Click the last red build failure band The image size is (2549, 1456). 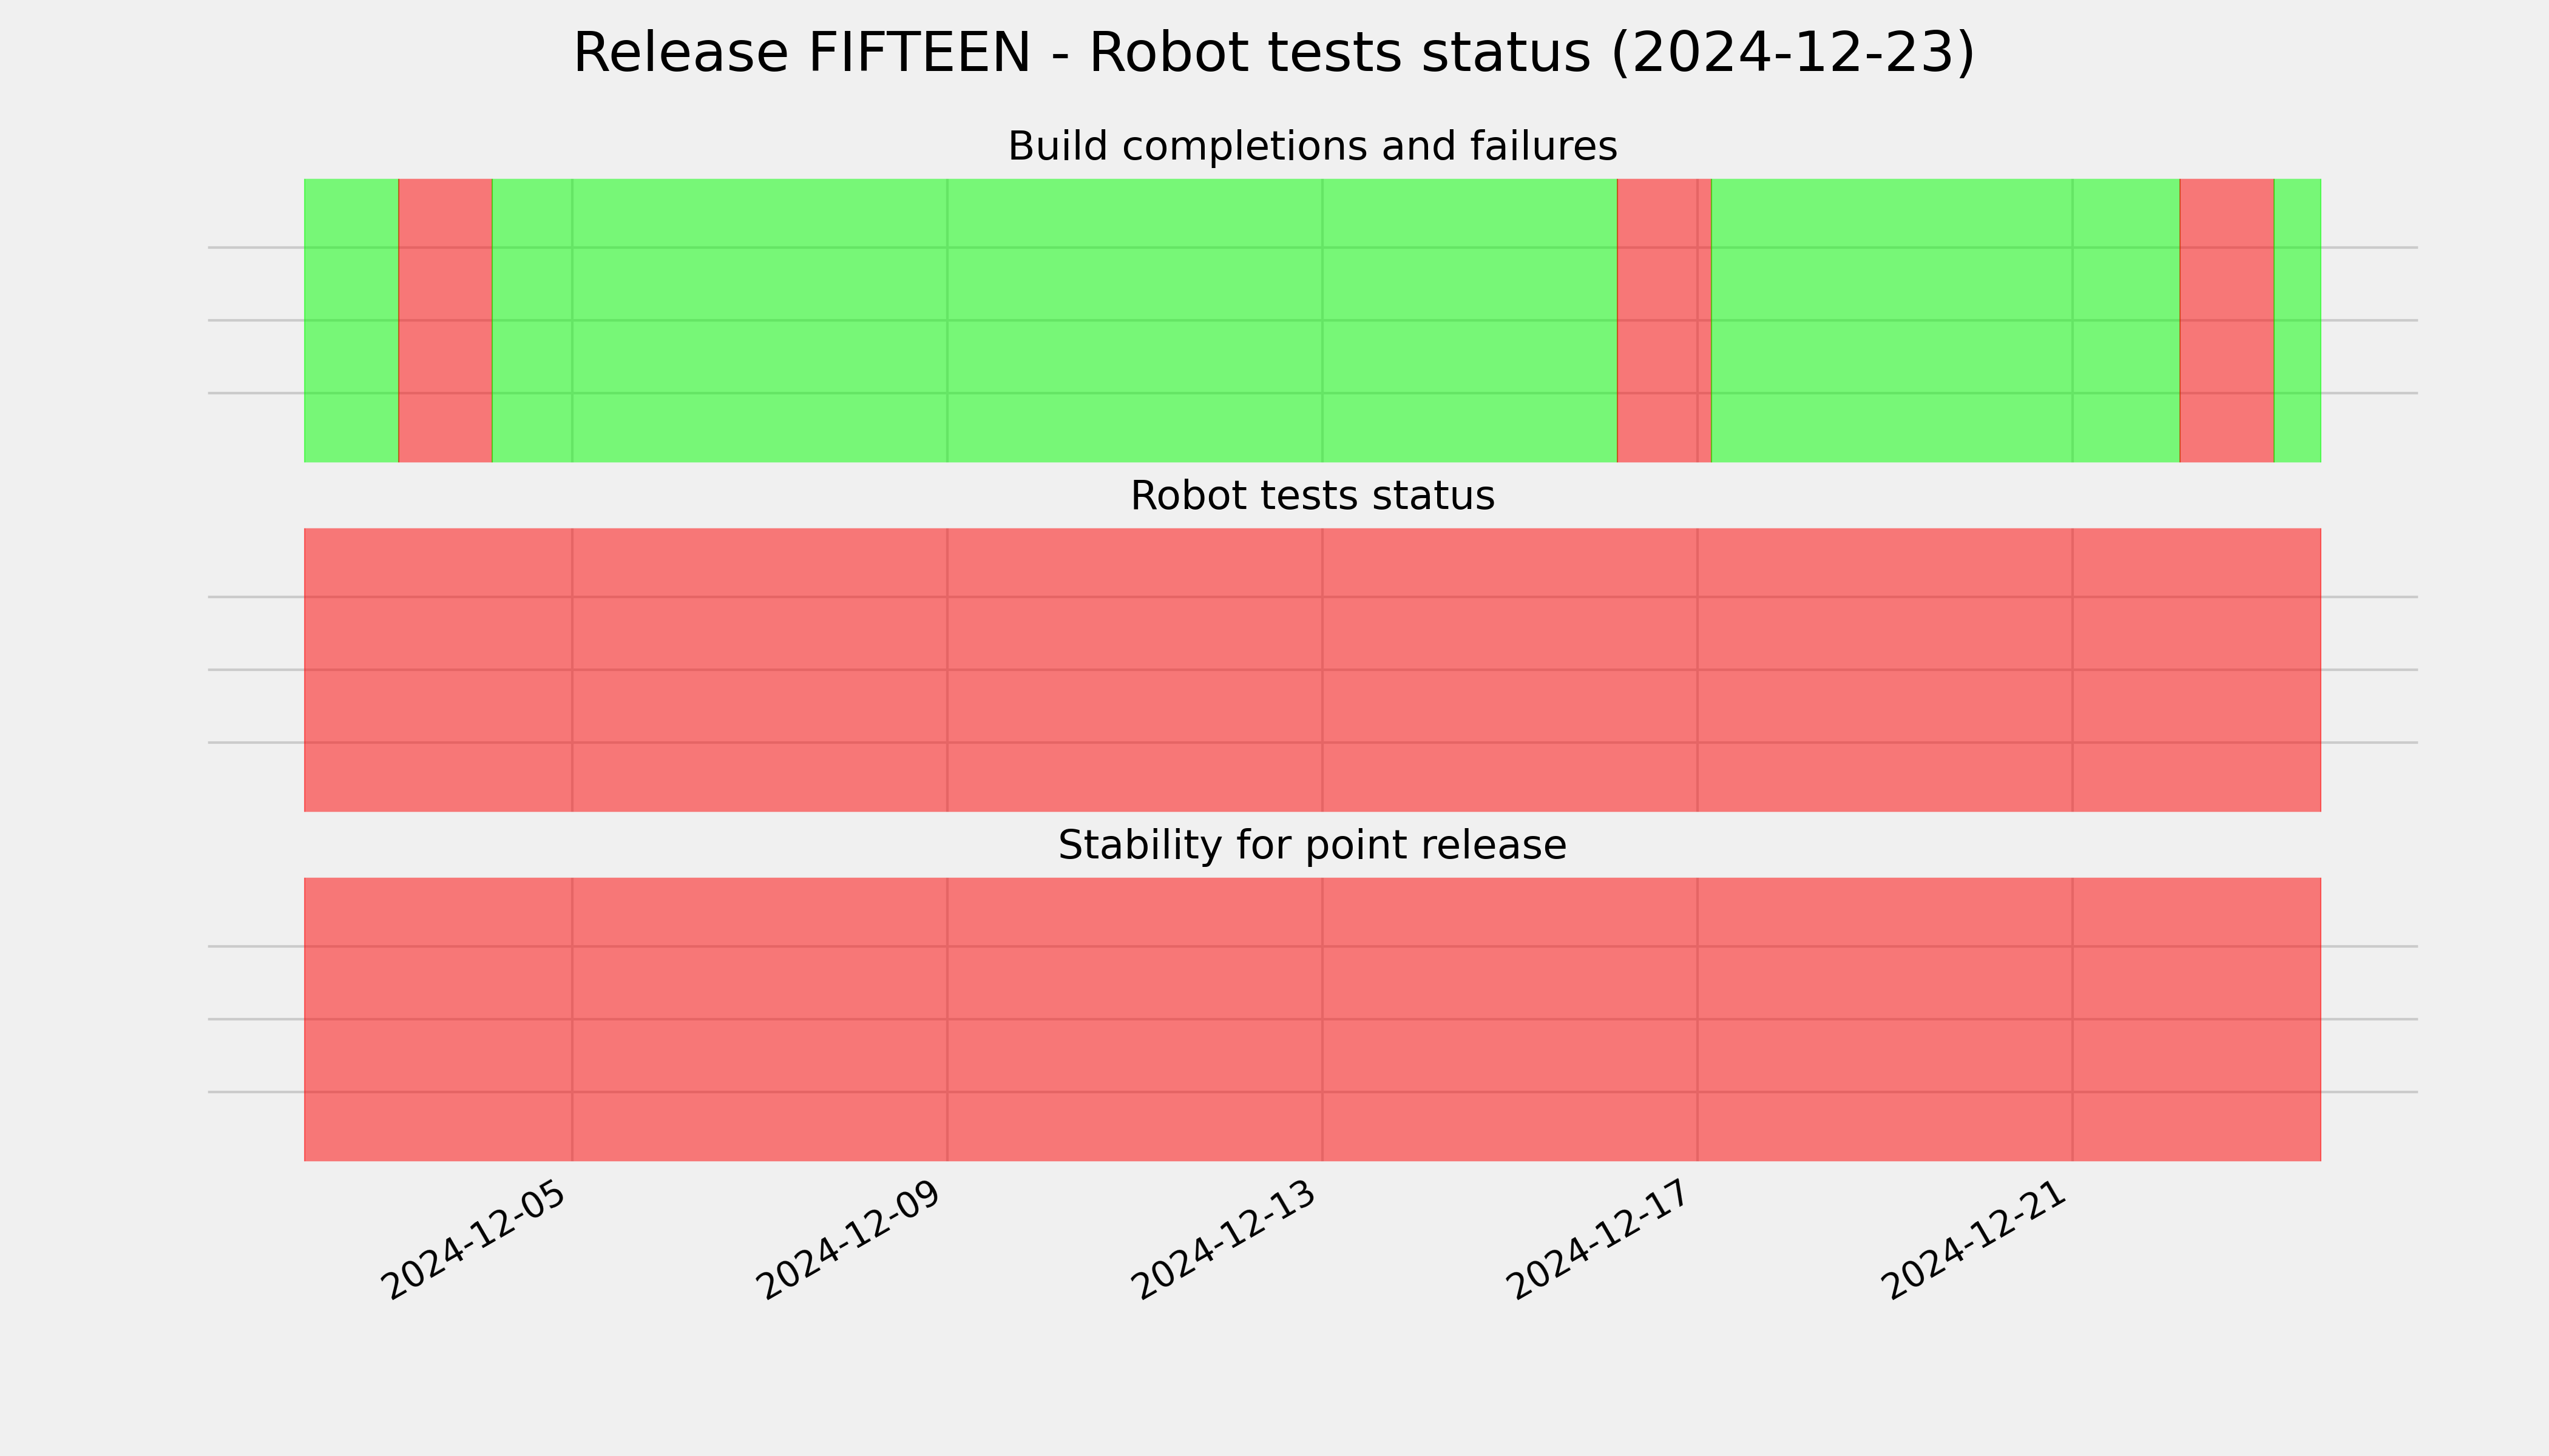2227,320
